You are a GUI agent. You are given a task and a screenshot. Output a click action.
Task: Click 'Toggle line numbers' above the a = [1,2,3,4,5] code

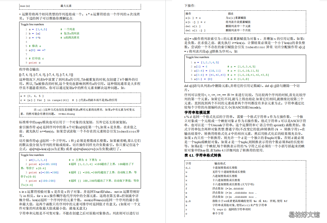tap(198, 57)
